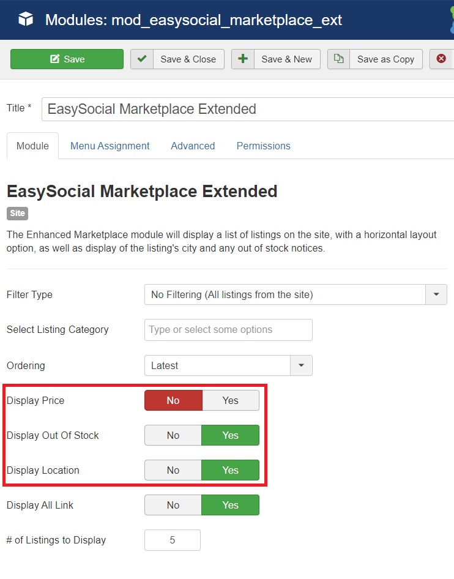Set Display Location to No
The image size is (454, 579).
173,470
